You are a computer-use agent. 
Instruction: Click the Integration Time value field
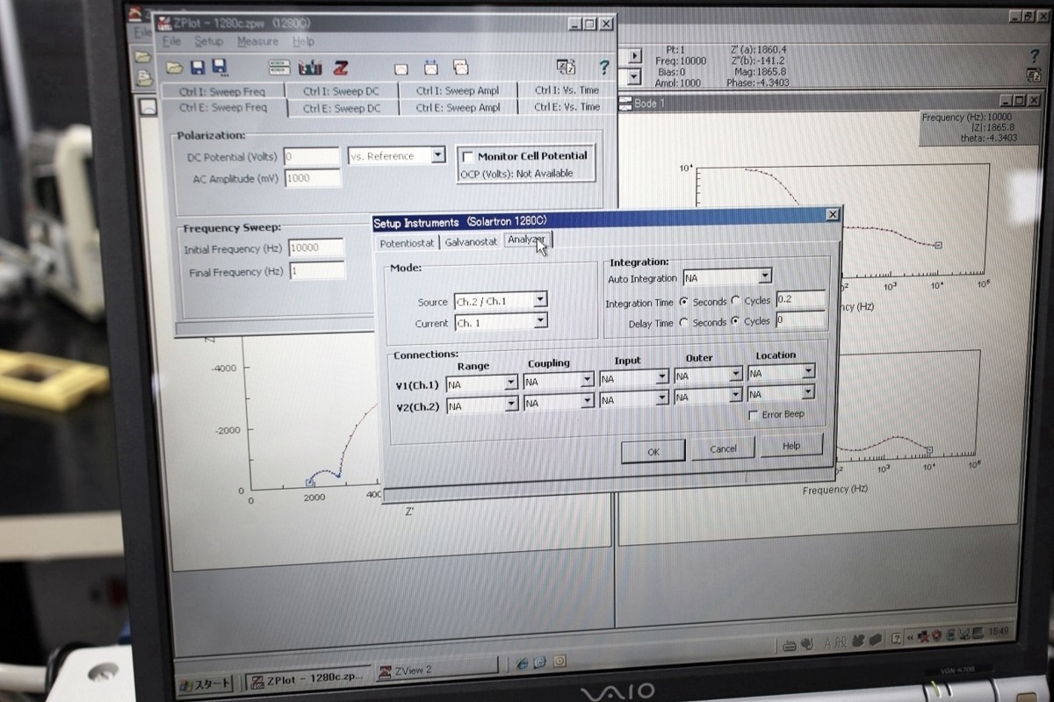click(x=800, y=299)
